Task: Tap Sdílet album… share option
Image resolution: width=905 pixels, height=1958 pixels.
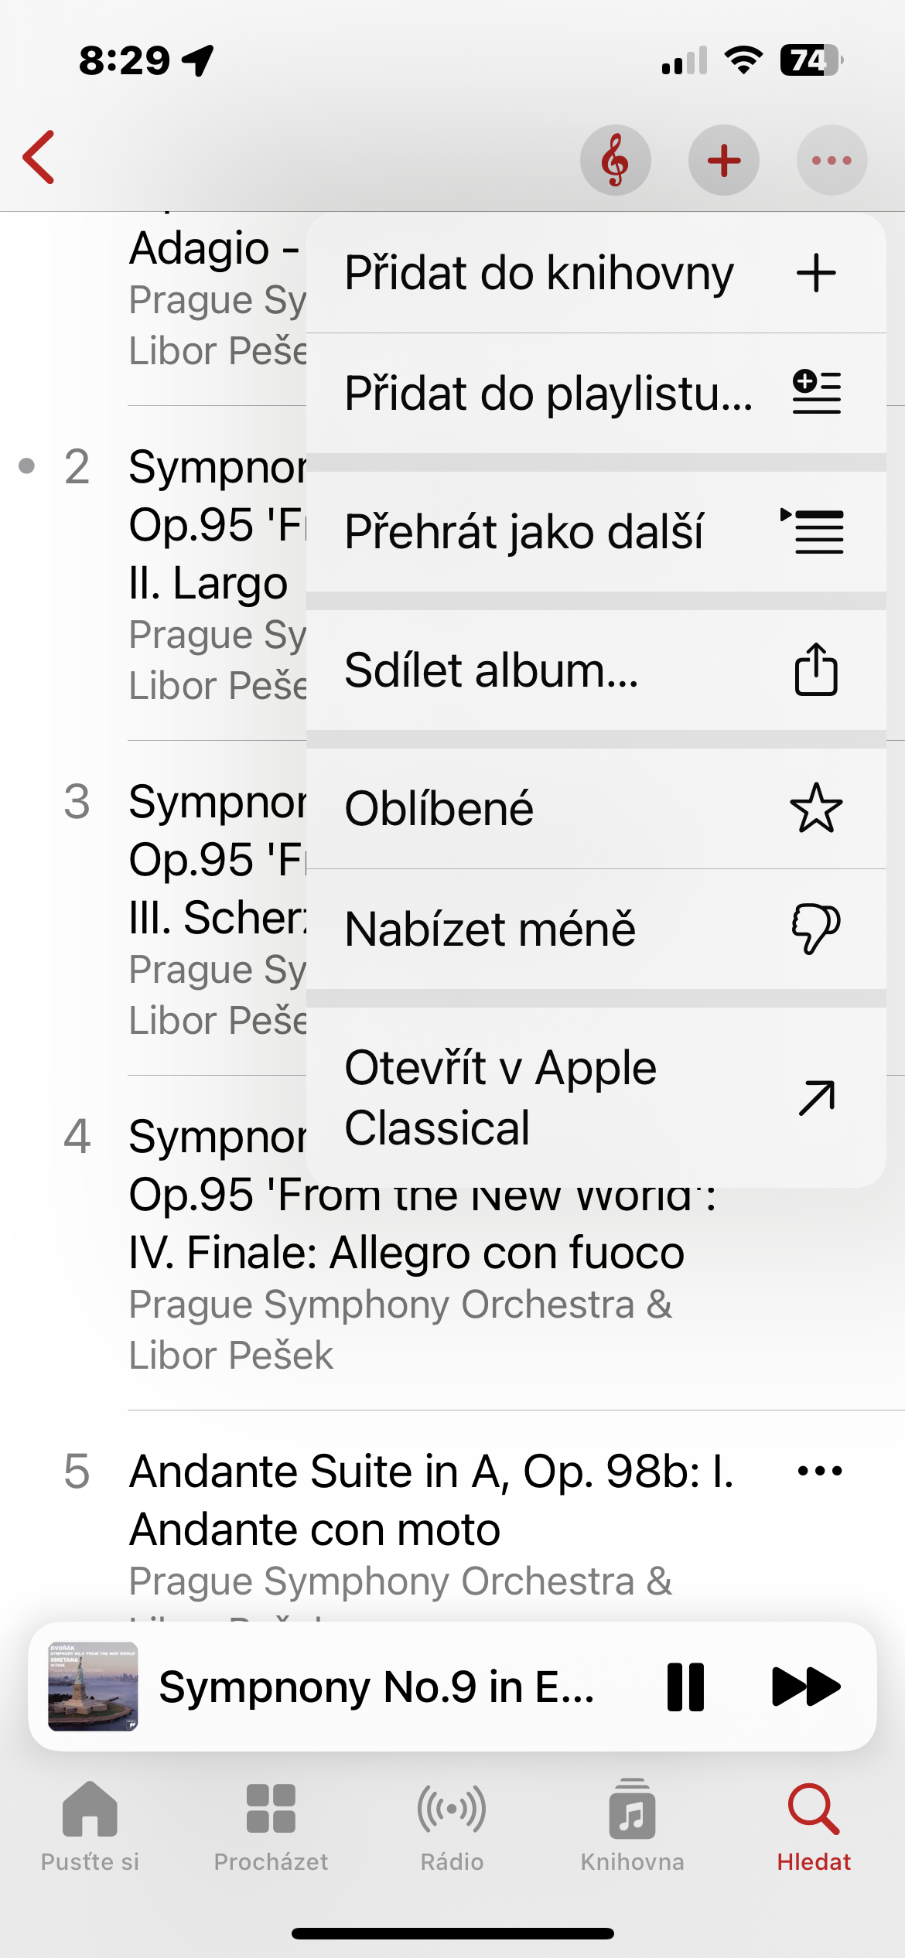Action: coord(596,670)
